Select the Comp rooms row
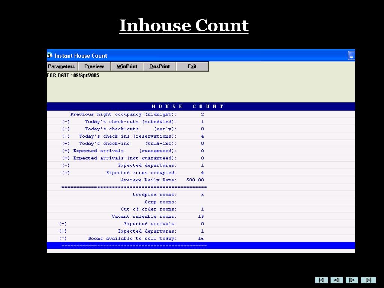Screen dimensions: 384x288 [x=201, y=202]
